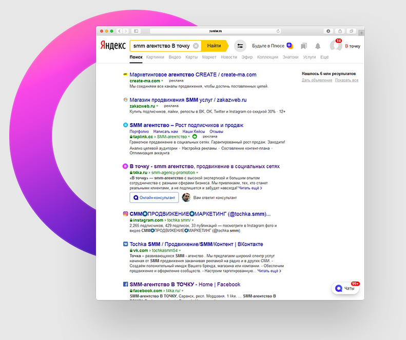Image resolution: width=406 pixels, height=340 pixels.
Task: Click the Yandex Plus badge icon
Action: point(289,46)
